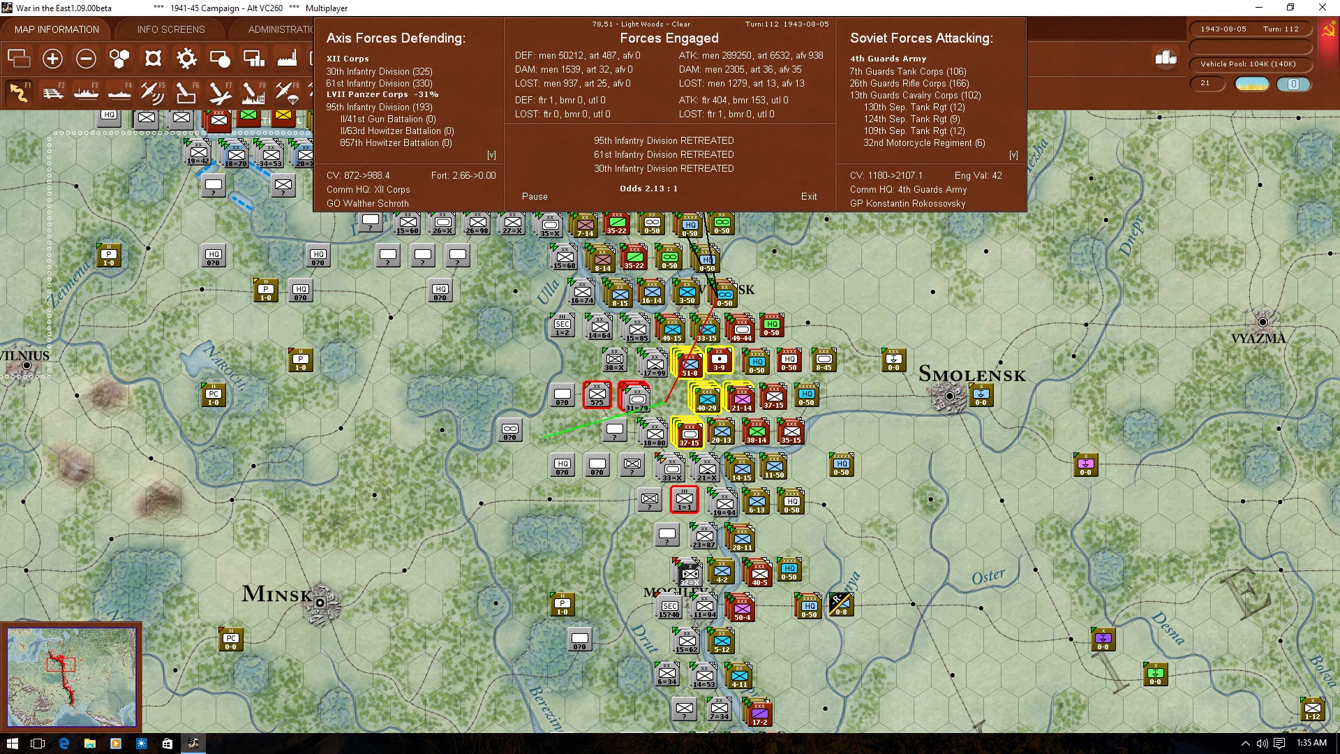Screen dimensions: 1340x754
Task: Click the weather condition pill indicator
Action: 1251,84
